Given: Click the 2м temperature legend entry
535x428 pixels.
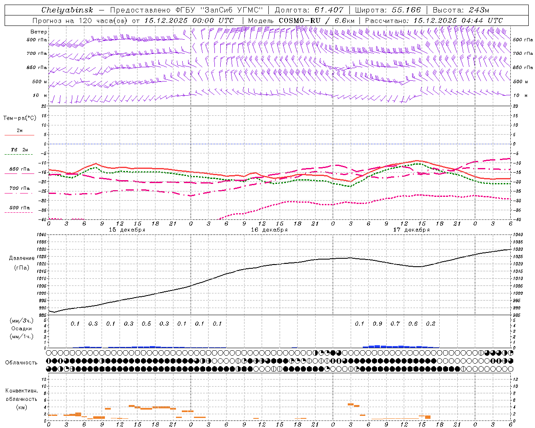Looking at the screenshot, I should 20,130.
